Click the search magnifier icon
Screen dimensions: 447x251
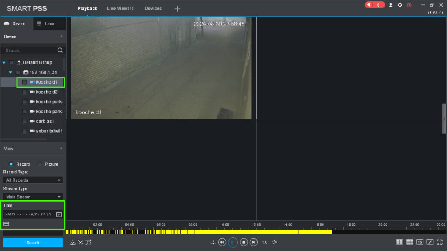pos(60,51)
